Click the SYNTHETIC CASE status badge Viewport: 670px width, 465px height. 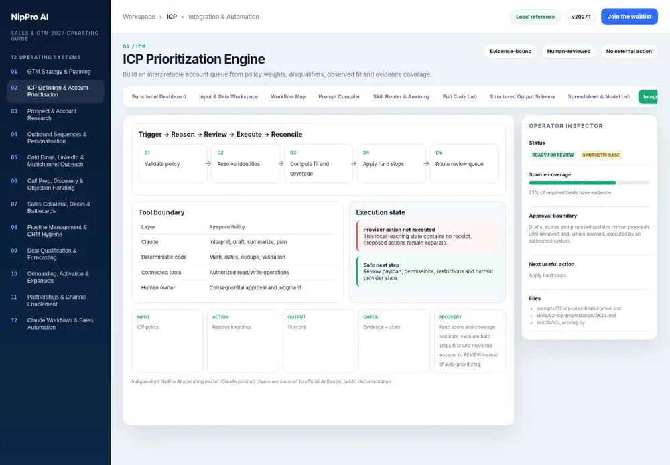point(600,155)
